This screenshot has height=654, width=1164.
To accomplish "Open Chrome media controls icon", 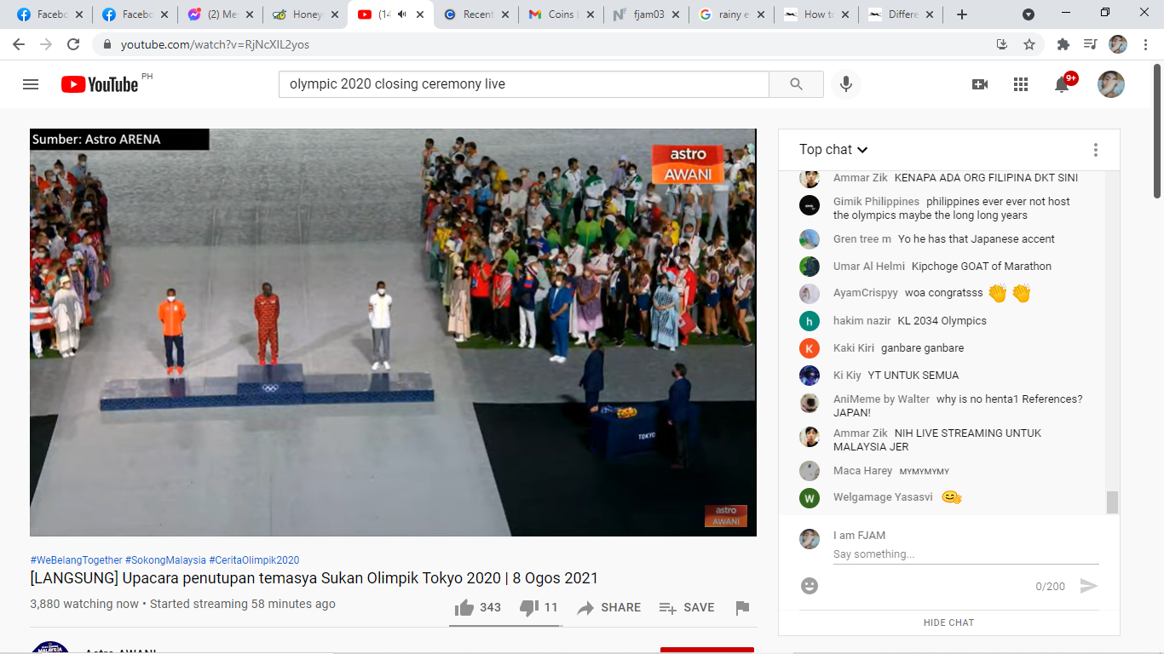I will [x=1089, y=44].
